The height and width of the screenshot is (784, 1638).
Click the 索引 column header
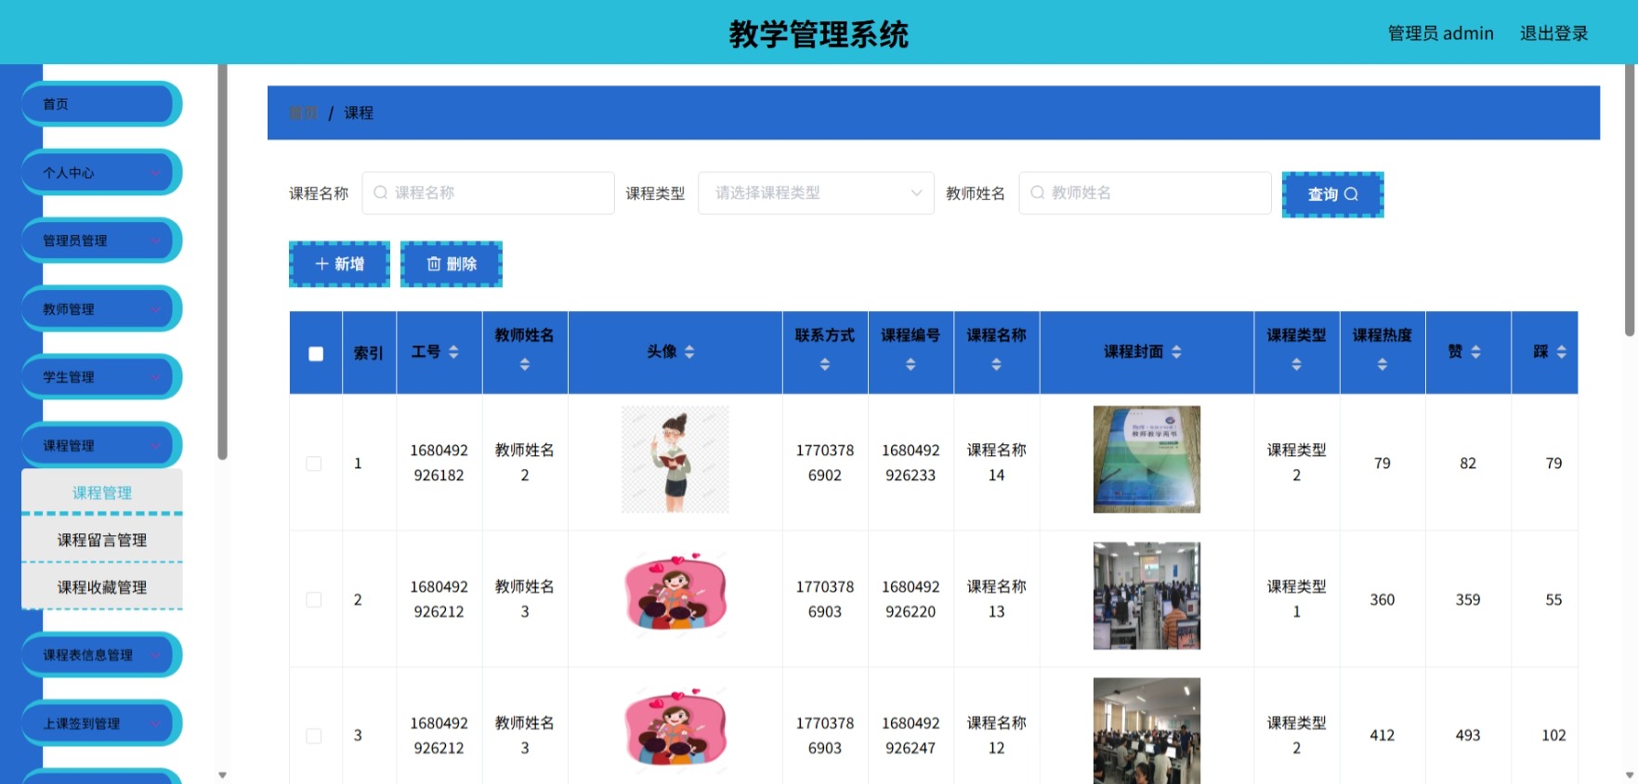click(x=369, y=353)
